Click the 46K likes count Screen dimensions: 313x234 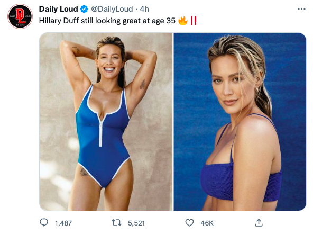coord(207,223)
